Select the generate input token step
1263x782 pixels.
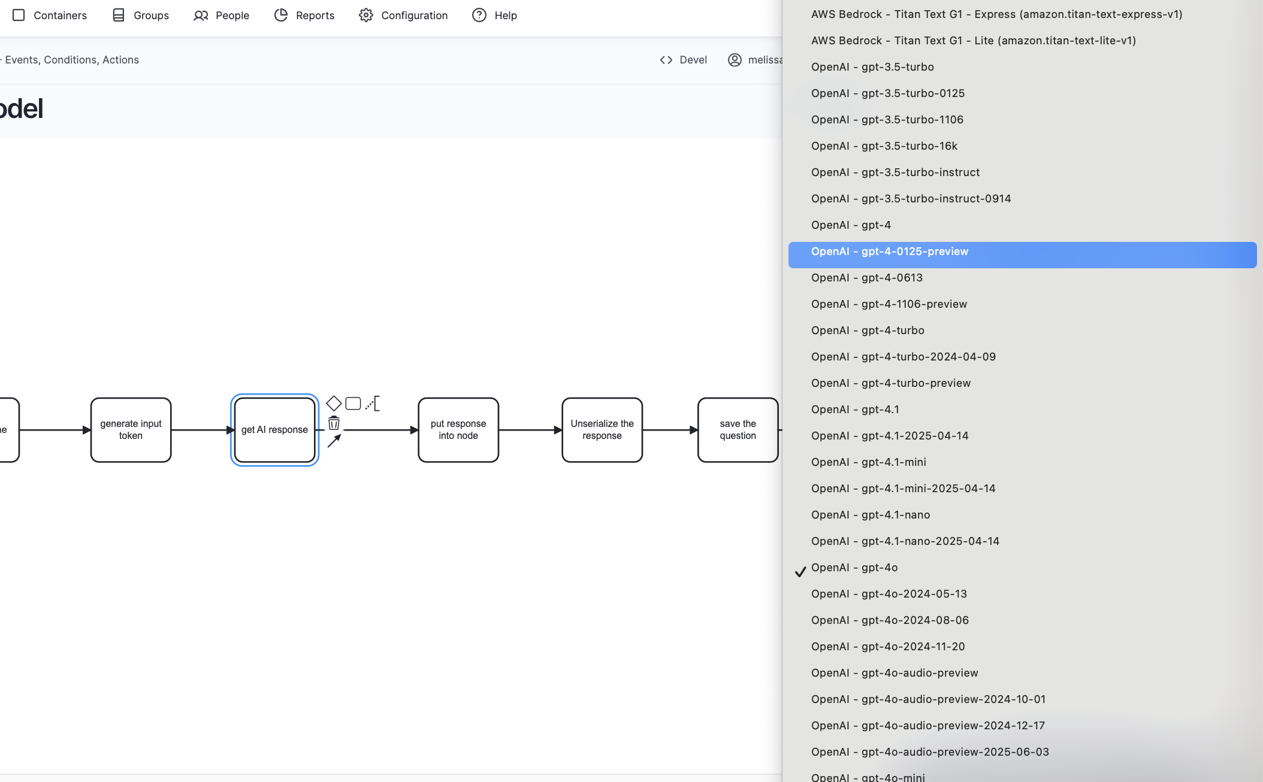(131, 430)
